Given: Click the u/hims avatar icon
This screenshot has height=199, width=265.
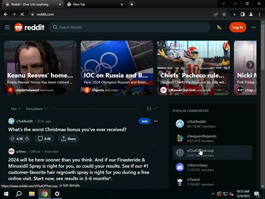Looking at the screenshot, I should [11, 151].
